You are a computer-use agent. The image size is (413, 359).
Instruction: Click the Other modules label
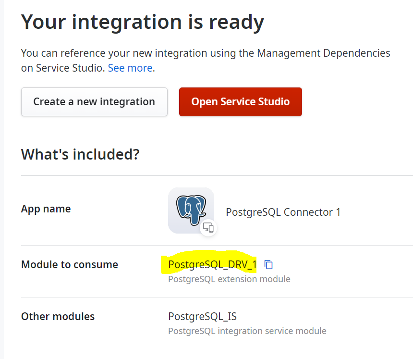[58, 316]
